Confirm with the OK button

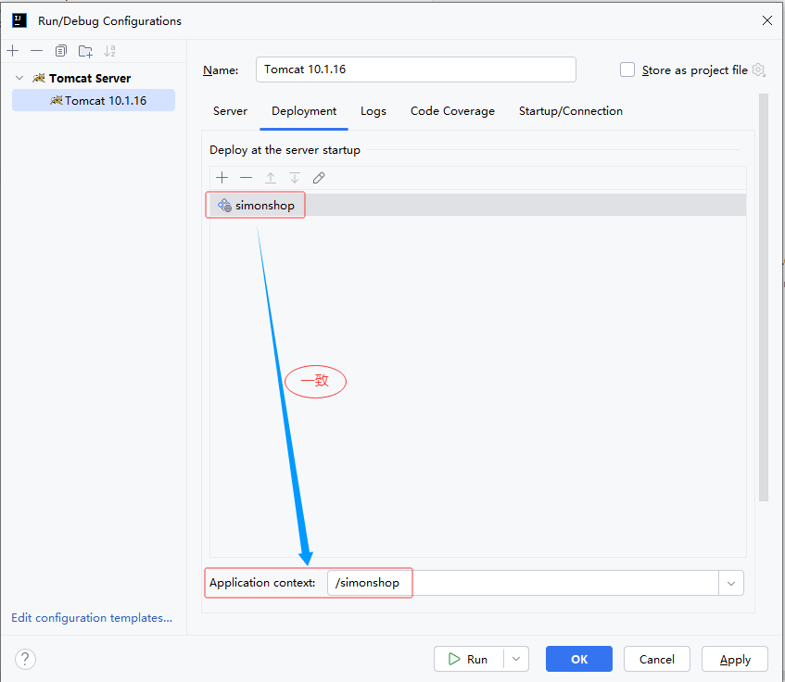click(x=578, y=659)
